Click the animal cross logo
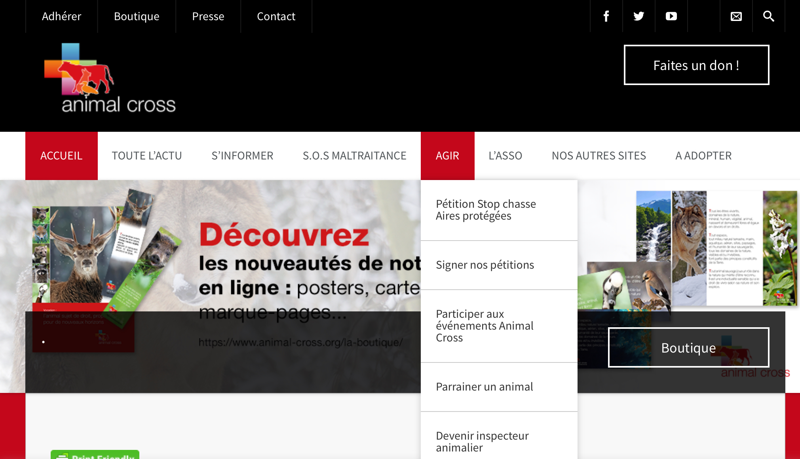 (x=110, y=78)
